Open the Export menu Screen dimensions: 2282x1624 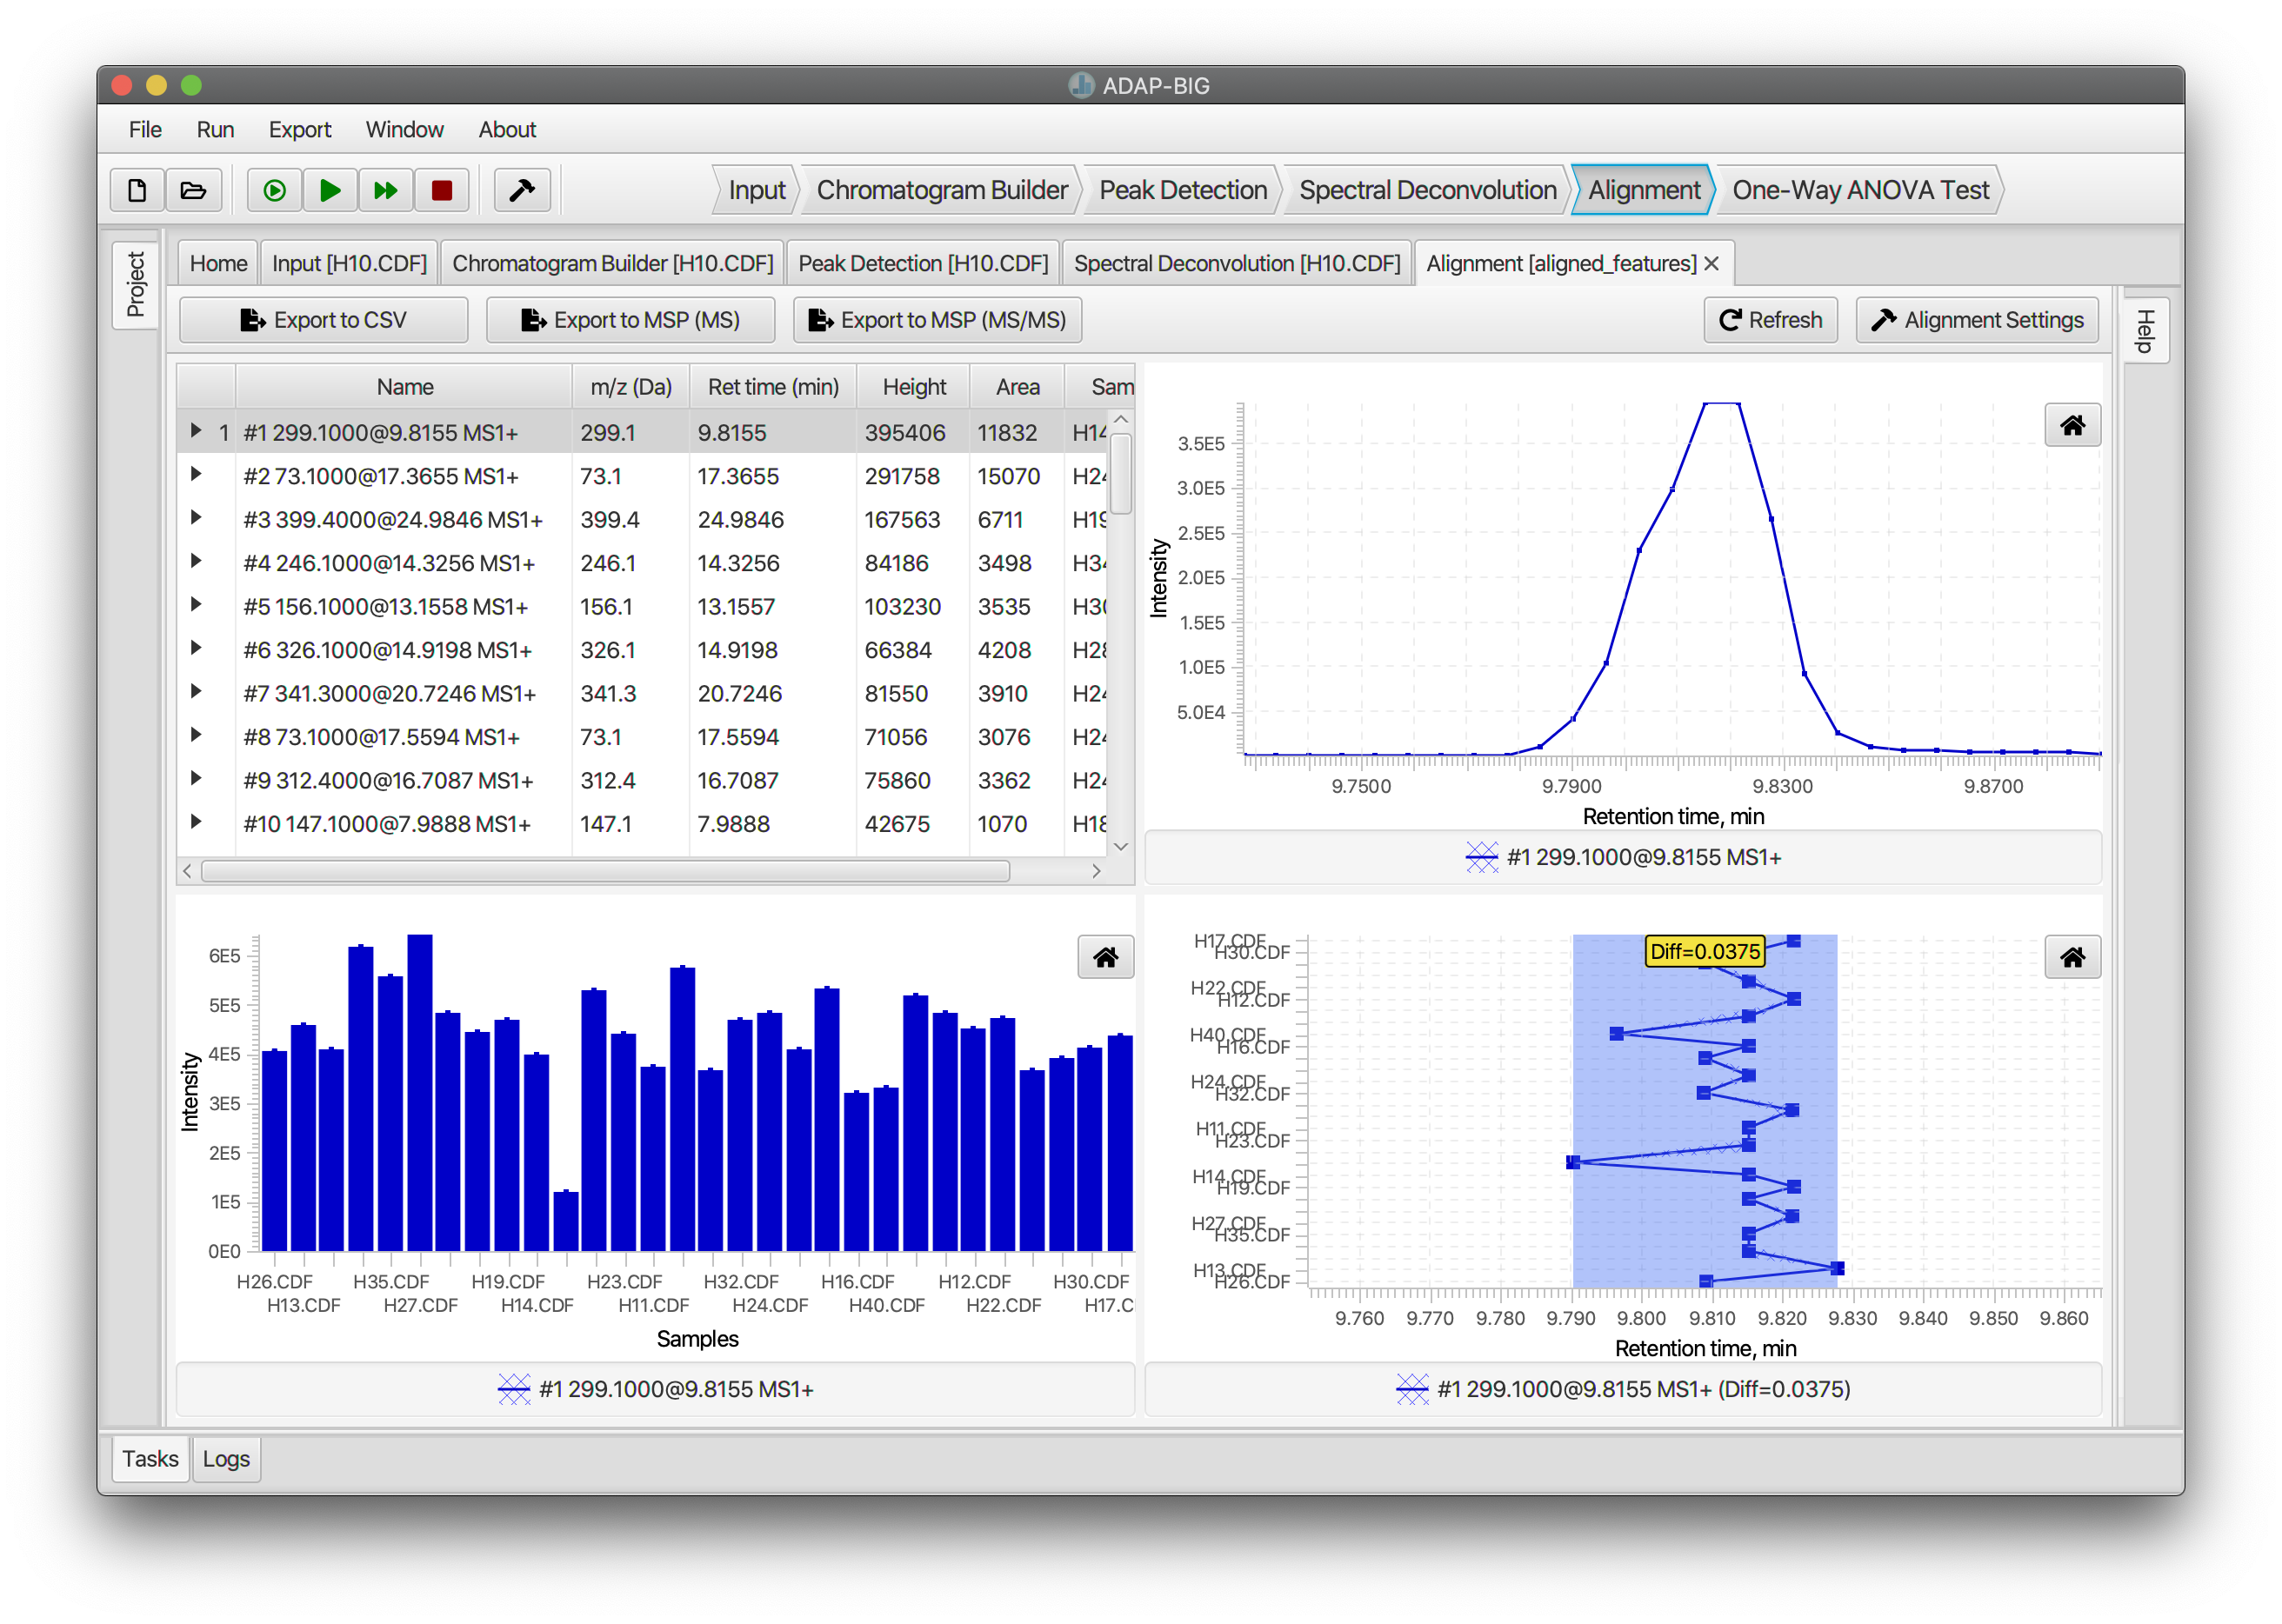pos(299,130)
